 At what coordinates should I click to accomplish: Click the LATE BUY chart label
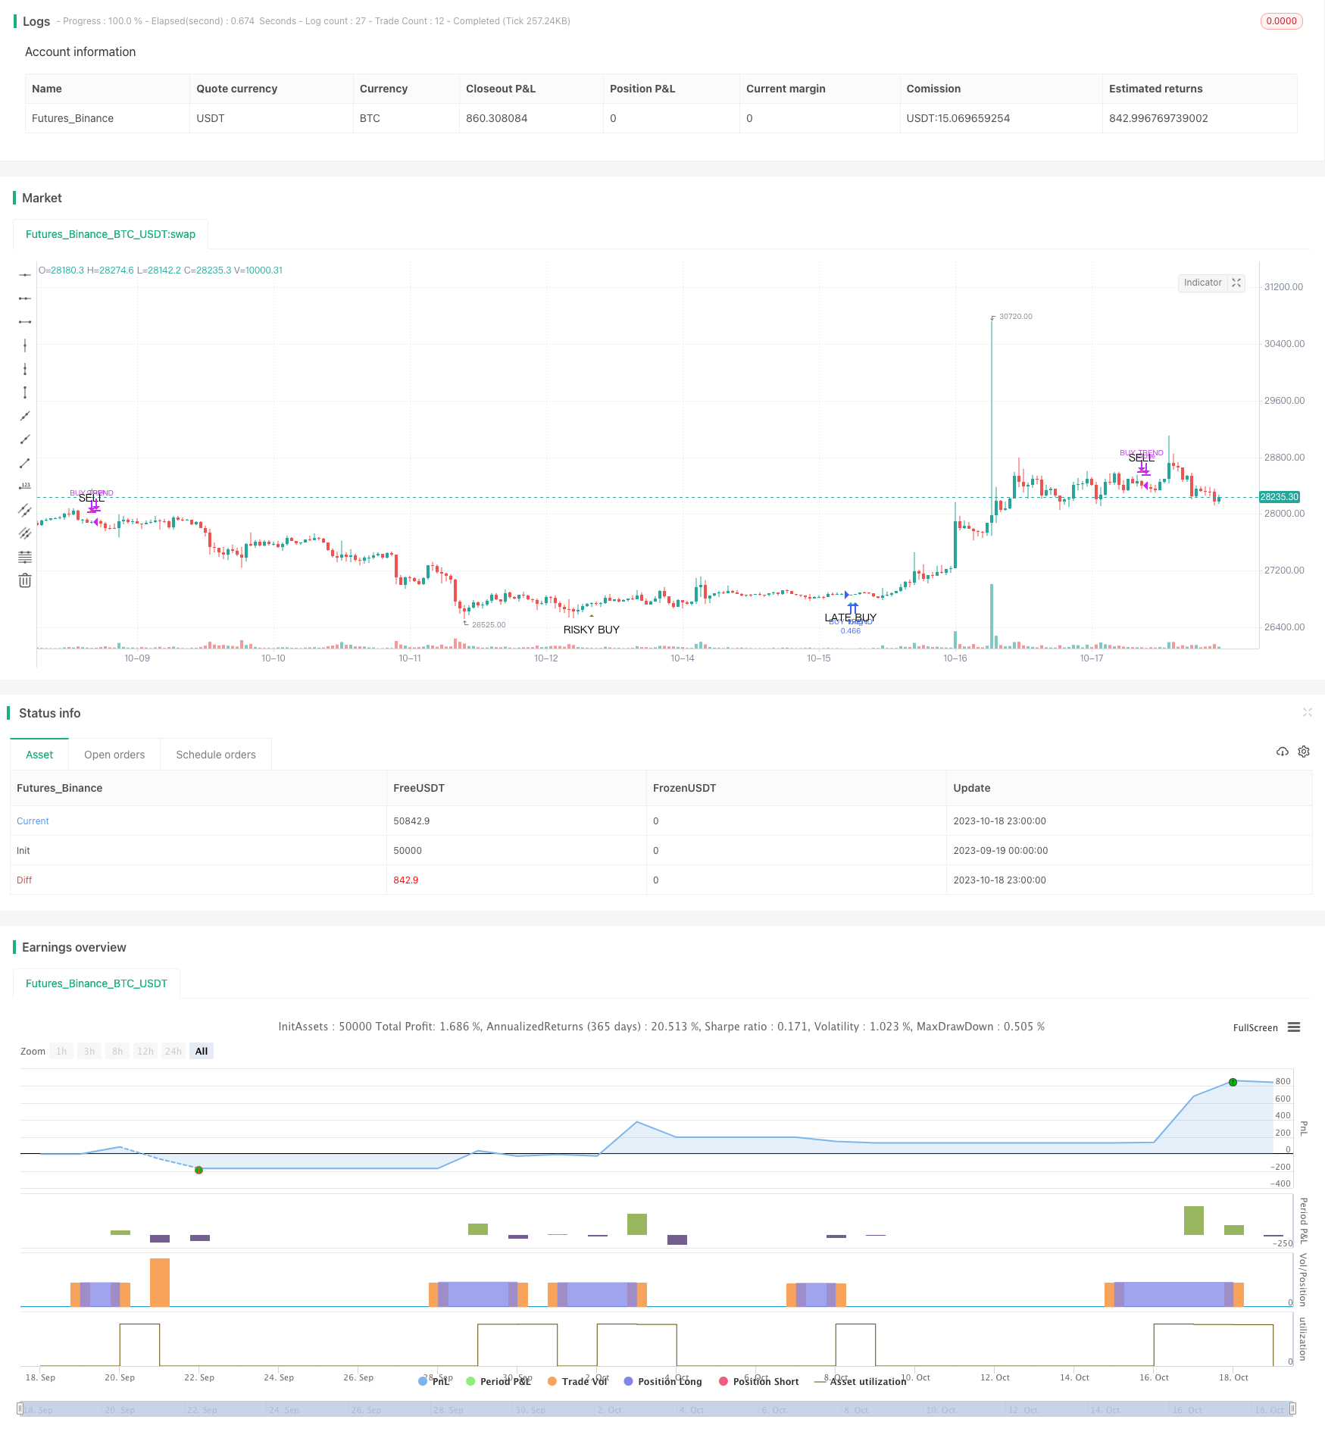coord(851,617)
